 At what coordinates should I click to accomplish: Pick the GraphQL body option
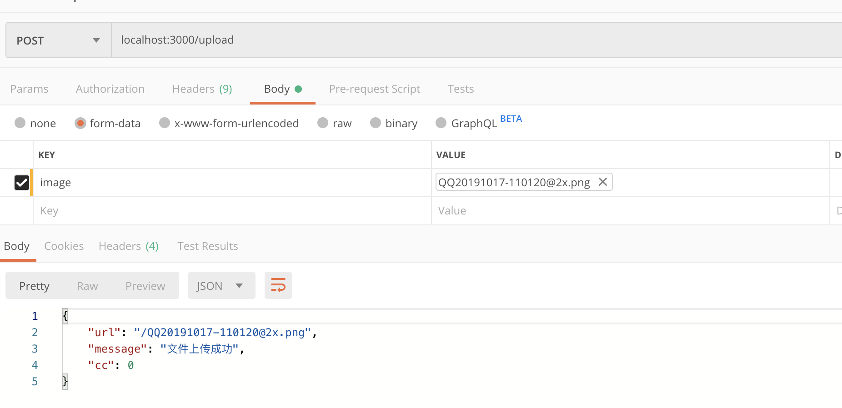(x=441, y=123)
